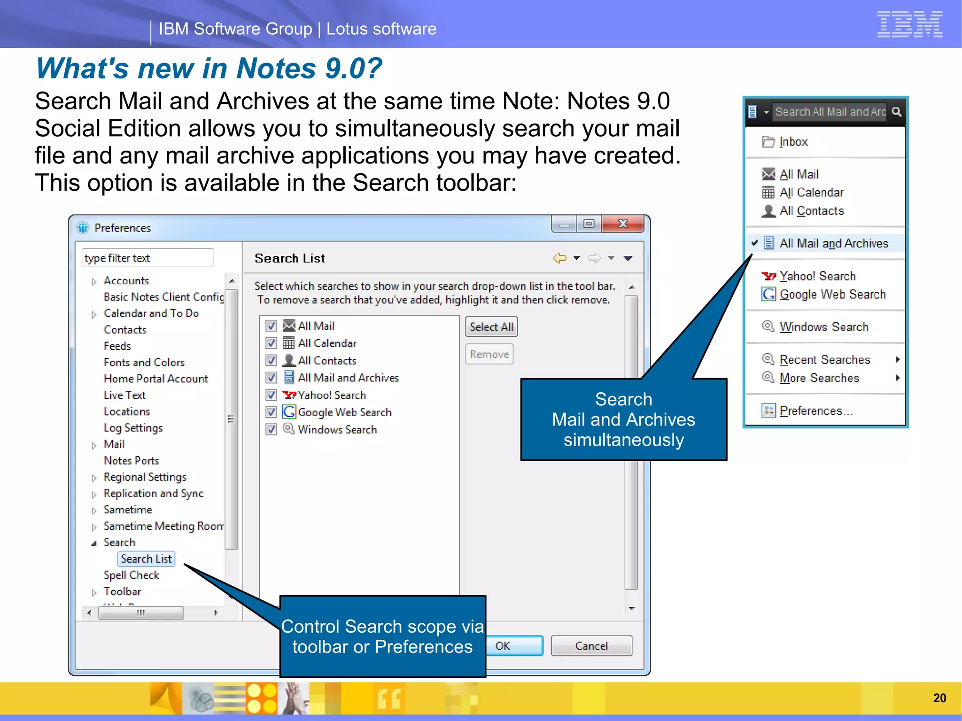
Task: Click the Preferences icon in dropdown menu
Action: [x=769, y=411]
